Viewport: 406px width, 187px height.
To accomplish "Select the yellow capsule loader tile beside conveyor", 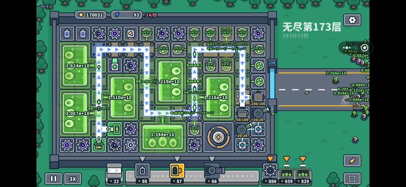I will click(115, 129).
